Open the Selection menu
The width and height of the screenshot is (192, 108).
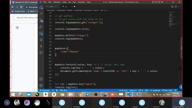click(57, 2)
